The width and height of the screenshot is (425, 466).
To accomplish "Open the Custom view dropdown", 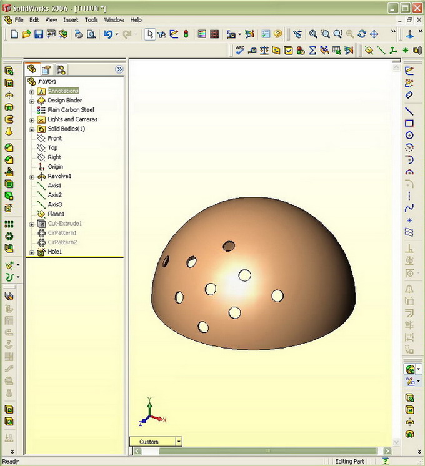I will [x=179, y=442].
